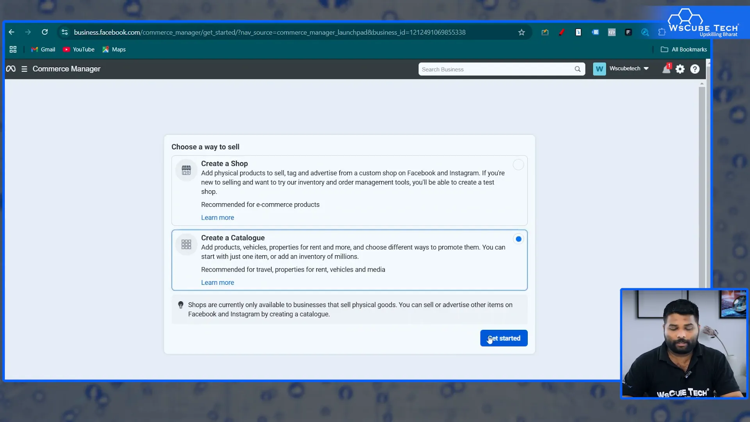This screenshot has width=750, height=422.
Task: Click the Create a Shop heading
Action: [x=224, y=164]
